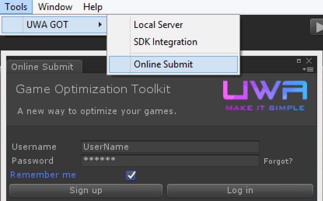Image resolution: width=323 pixels, height=201 pixels.
Task: Click the Forgot? password link
Action: tap(278, 161)
